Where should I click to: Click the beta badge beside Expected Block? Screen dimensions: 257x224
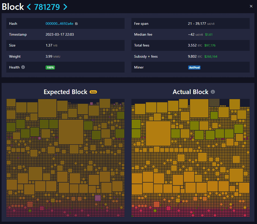coord(93,92)
